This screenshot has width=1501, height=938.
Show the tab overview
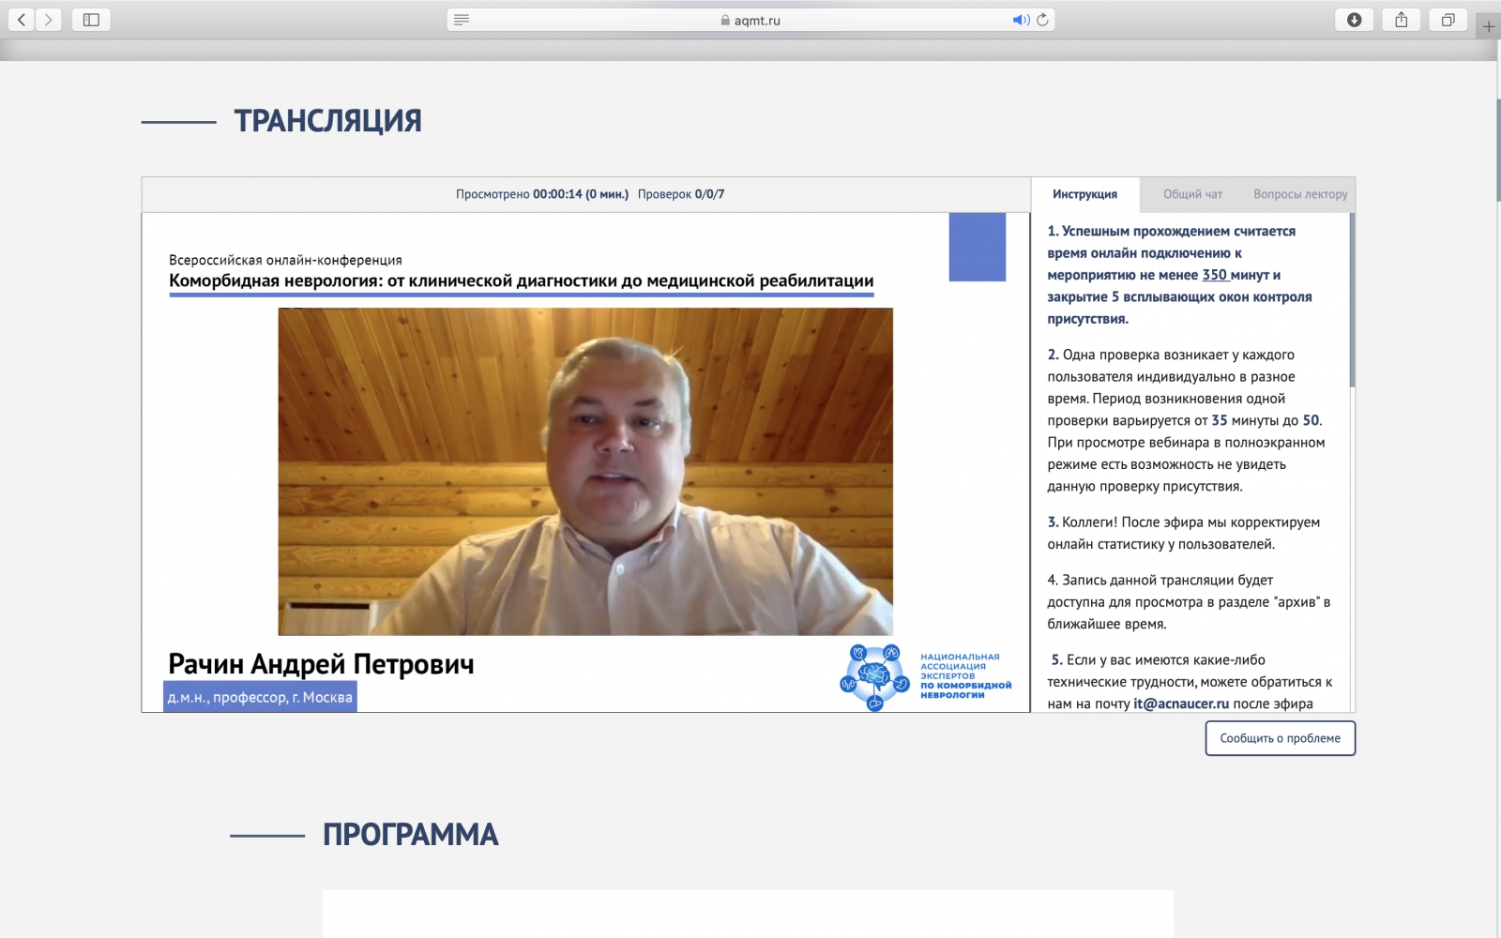coord(1448,20)
